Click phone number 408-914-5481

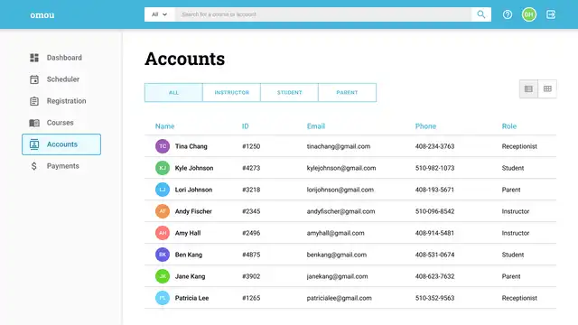434,233
